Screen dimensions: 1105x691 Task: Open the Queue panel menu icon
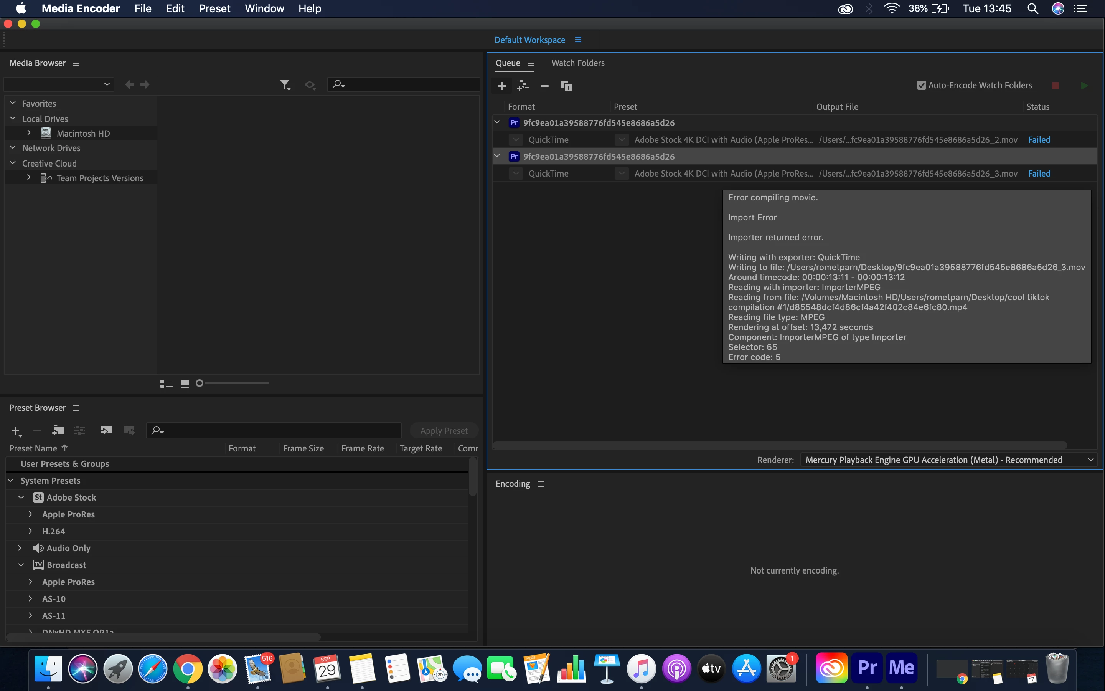[531, 63]
